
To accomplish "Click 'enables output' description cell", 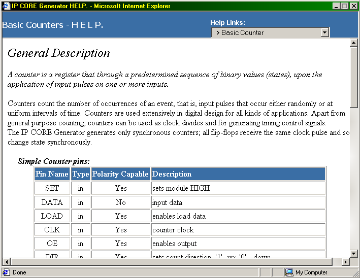I will coord(238,244).
